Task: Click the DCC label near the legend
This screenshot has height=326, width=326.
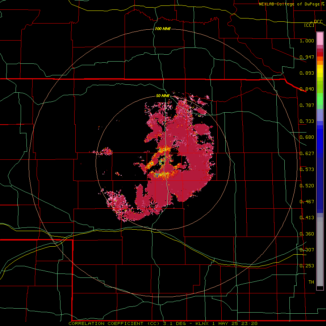Action: coord(318,22)
